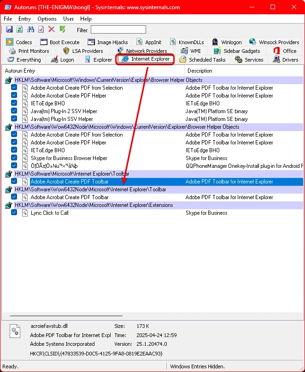Switch to the Services tab
Viewport: 305px width, 372px height.
pos(249,60)
